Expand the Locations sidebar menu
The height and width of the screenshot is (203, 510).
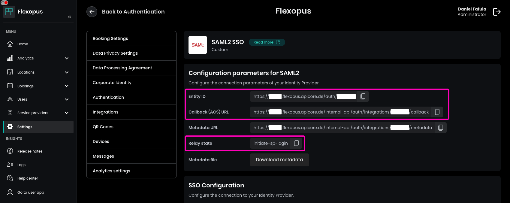pos(67,72)
